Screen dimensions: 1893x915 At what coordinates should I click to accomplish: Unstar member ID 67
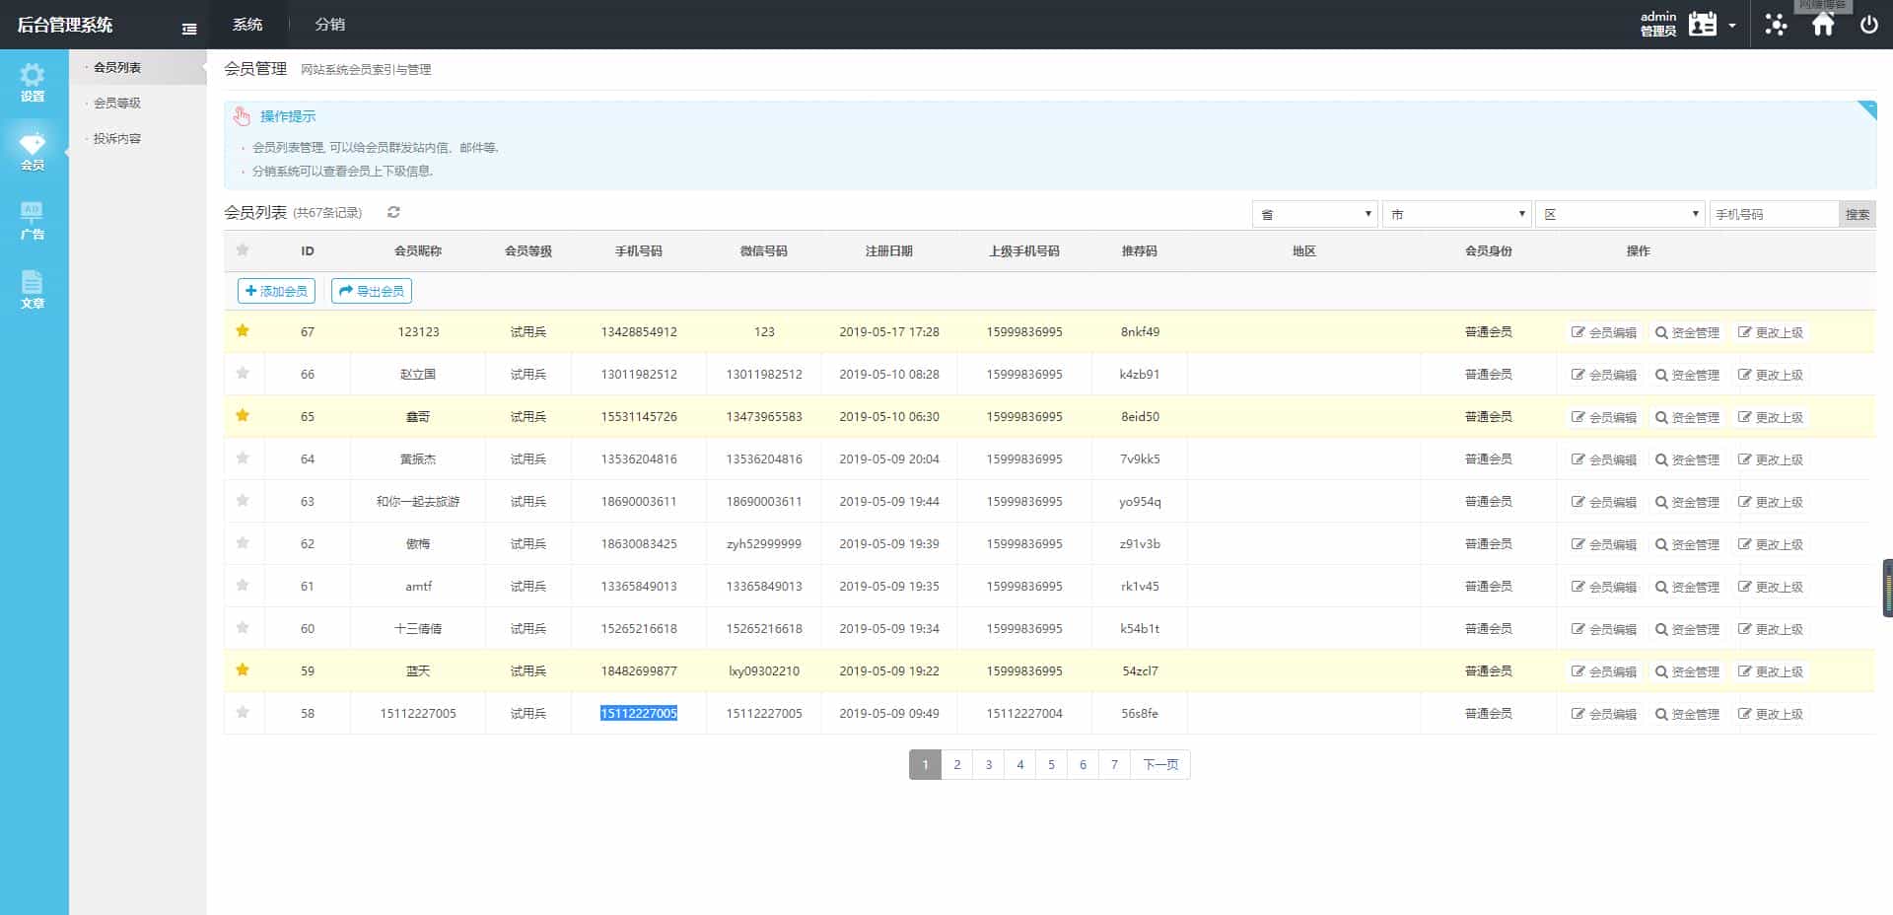tap(243, 331)
